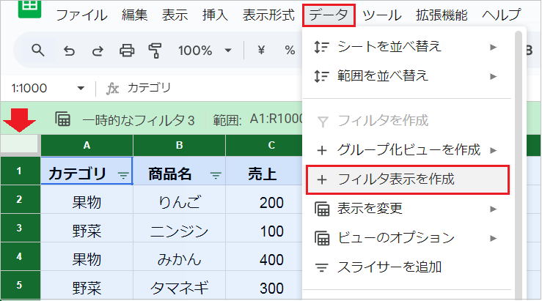Viewport: 542px width, 301px height.
Task: Select column A header
Action: click(x=87, y=145)
